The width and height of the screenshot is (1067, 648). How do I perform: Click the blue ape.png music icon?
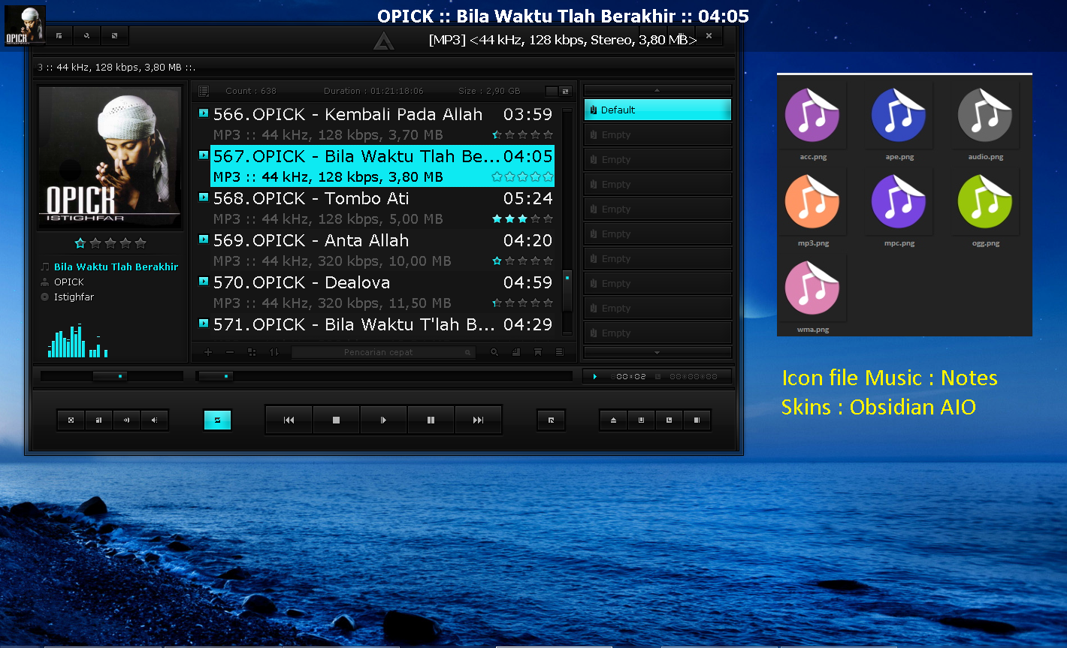(x=899, y=114)
